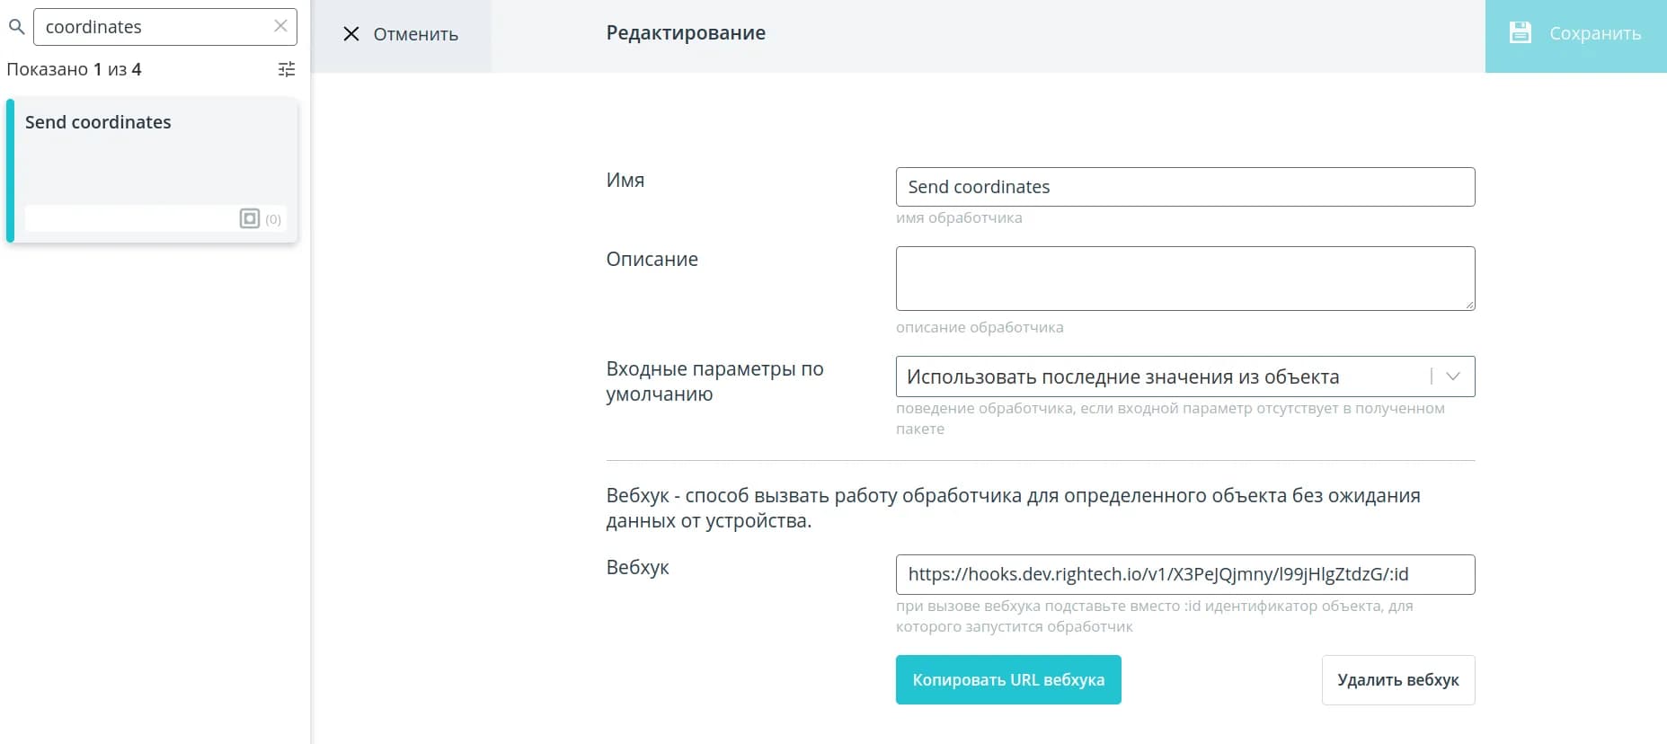This screenshot has width=1667, height=744.
Task: Focus the search box containing coordinates
Action: [153, 27]
